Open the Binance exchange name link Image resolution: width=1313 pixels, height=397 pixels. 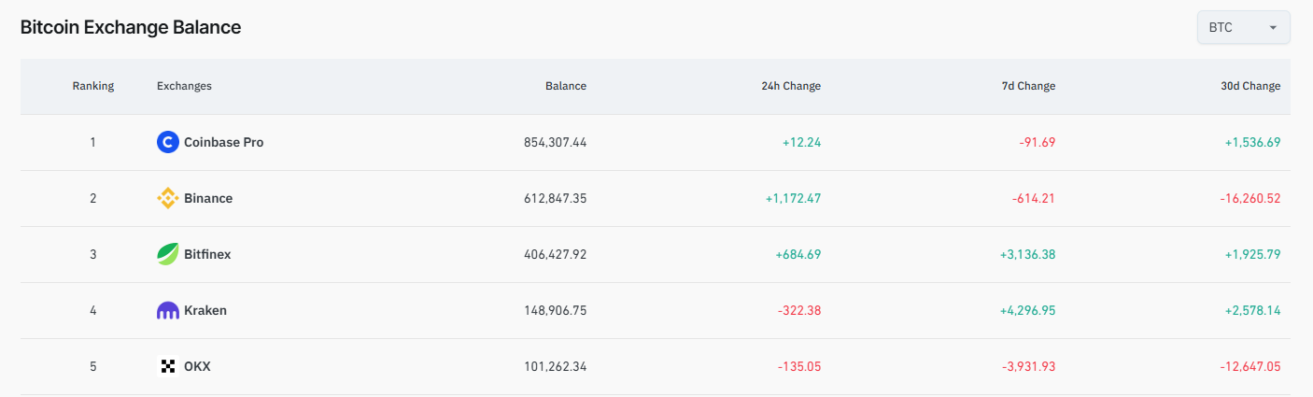208,198
